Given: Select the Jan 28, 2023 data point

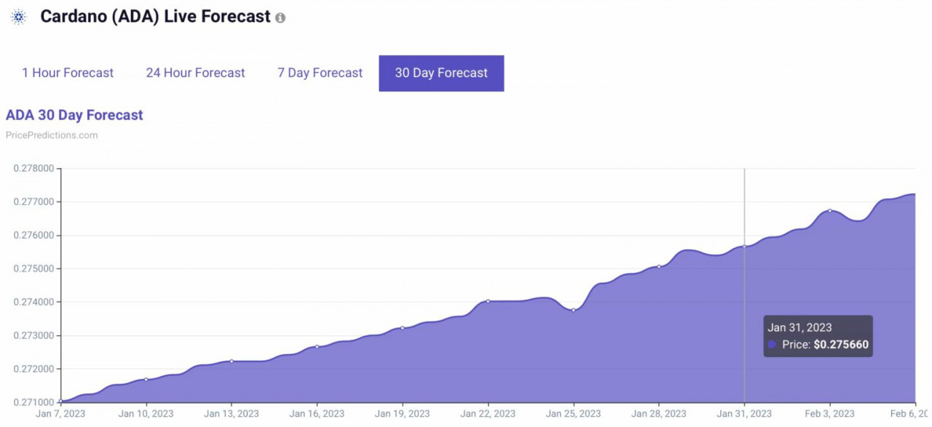Looking at the screenshot, I should (x=659, y=266).
